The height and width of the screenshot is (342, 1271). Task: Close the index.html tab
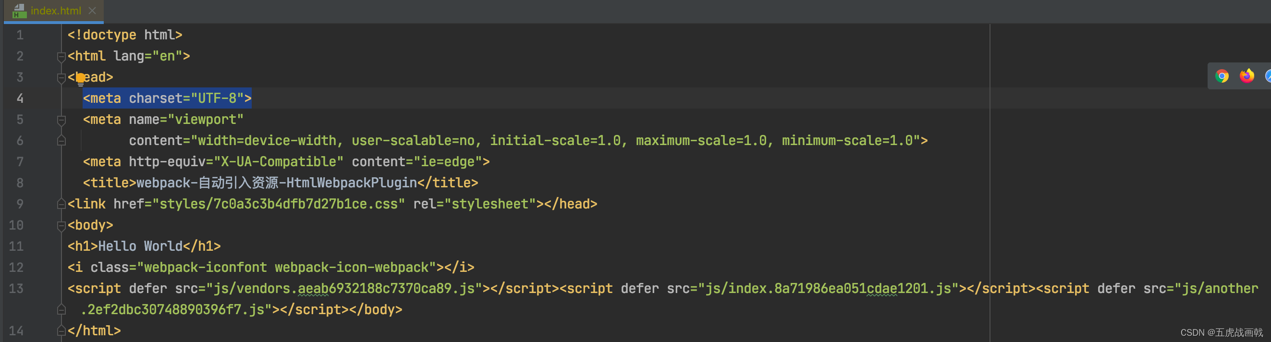coord(92,11)
